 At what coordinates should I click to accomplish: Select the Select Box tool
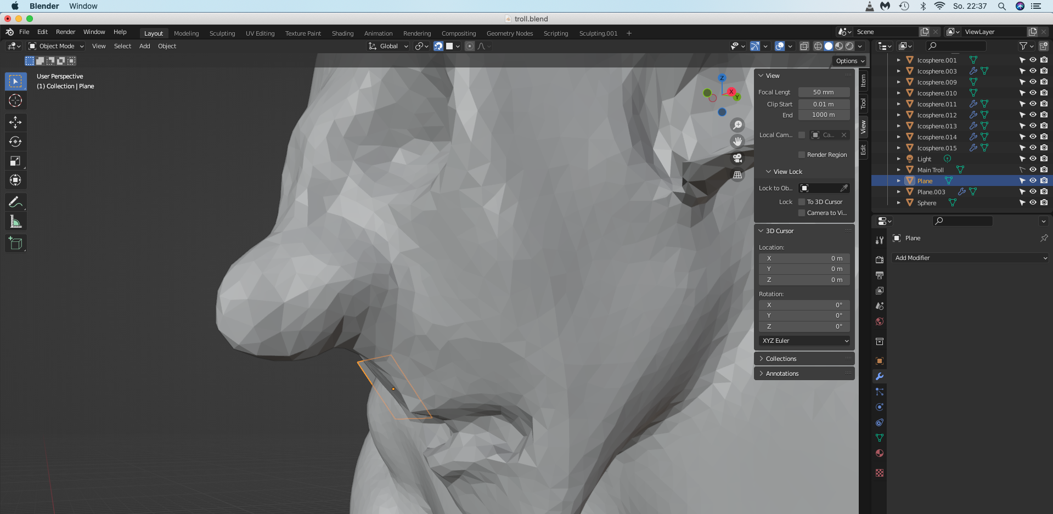tap(15, 81)
